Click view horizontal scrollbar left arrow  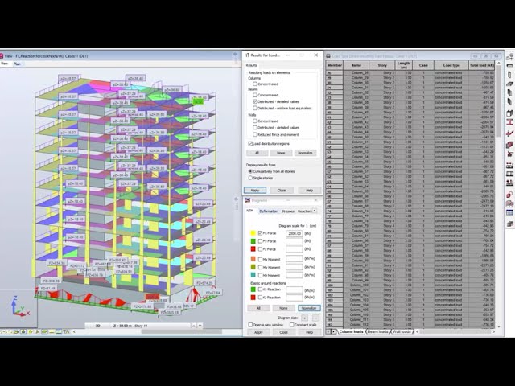click(x=74, y=331)
